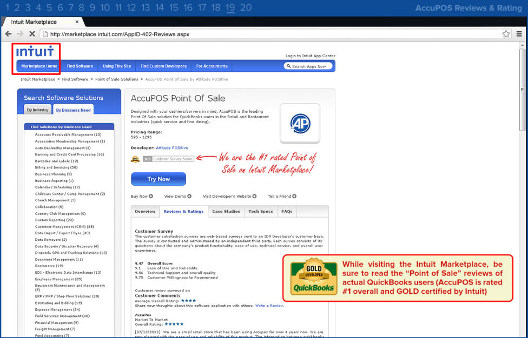
Task: Click the Search Apps Now field
Action: pos(308,66)
